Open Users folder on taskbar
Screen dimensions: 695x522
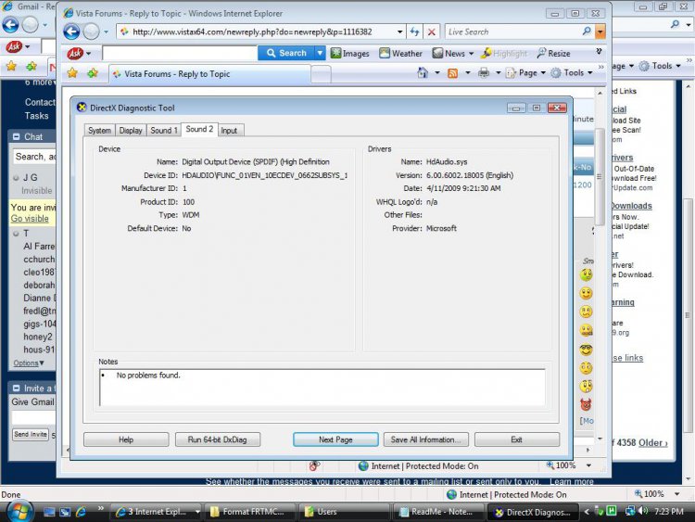point(345,512)
